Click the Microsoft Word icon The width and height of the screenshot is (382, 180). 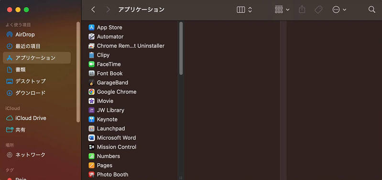click(91, 138)
